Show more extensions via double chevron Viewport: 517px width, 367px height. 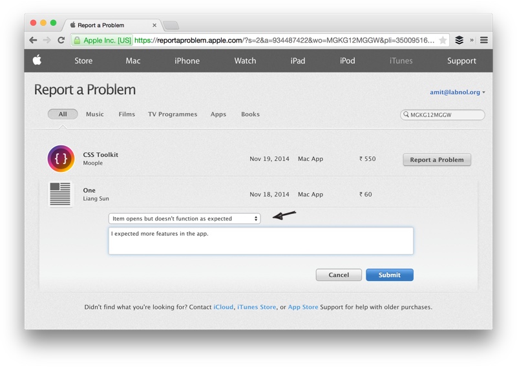pyautogui.click(x=472, y=40)
